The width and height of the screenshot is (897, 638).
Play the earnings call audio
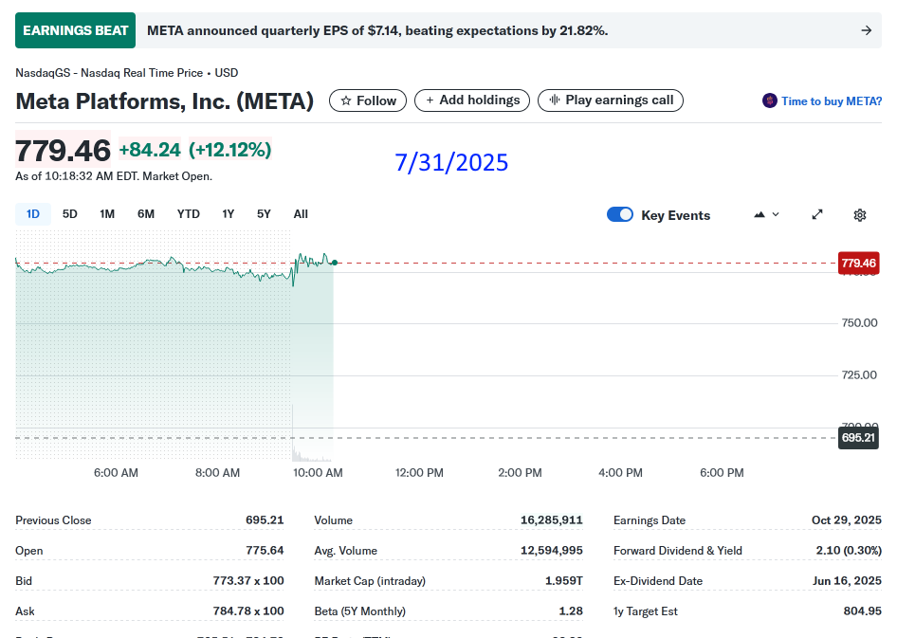[x=611, y=100]
